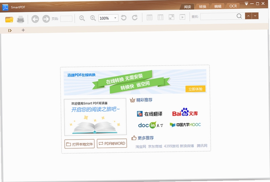Click the open book welcome image
This screenshot has height=182, width=270.
click(x=96, y=117)
